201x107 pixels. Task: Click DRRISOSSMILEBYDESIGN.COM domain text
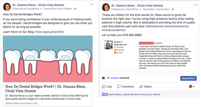tap(21, 103)
